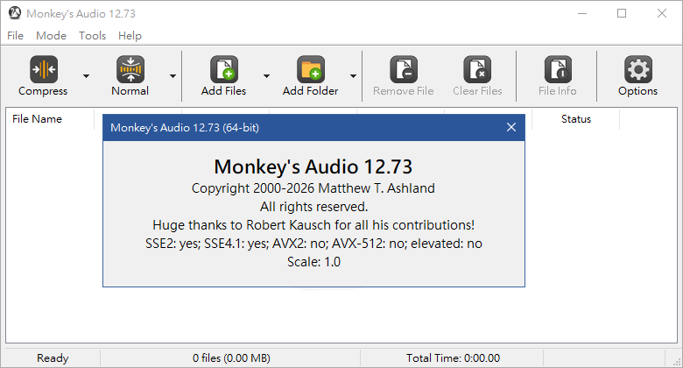Open the Mode menu
The width and height of the screenshot is (683, 368).
[x=51, y=36]
